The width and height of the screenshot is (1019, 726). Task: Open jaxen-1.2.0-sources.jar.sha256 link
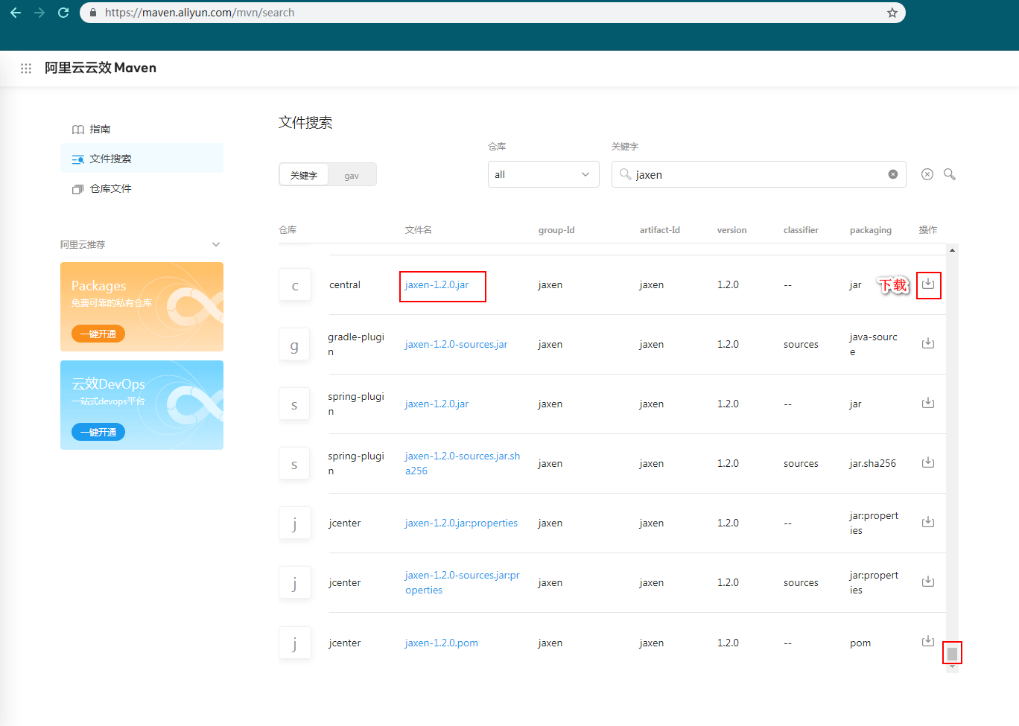tap(463, 463)
